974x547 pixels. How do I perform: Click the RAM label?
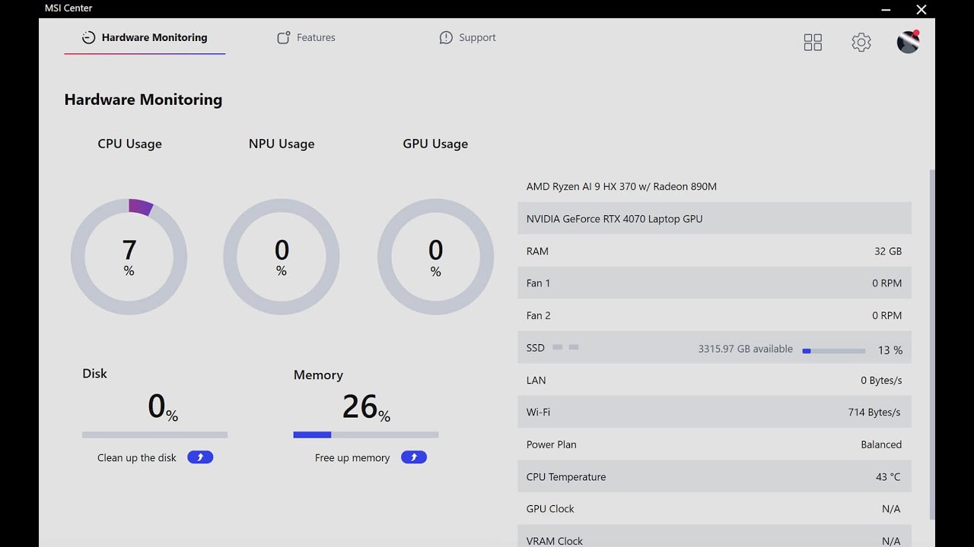(x=537, y=251)
